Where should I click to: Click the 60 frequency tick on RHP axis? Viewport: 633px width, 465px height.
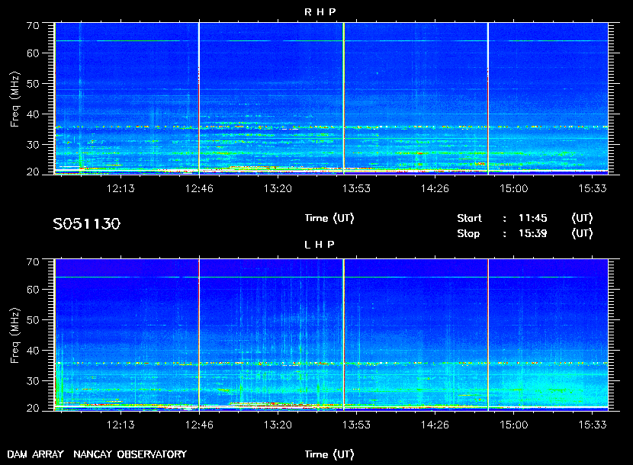[33, 53]
